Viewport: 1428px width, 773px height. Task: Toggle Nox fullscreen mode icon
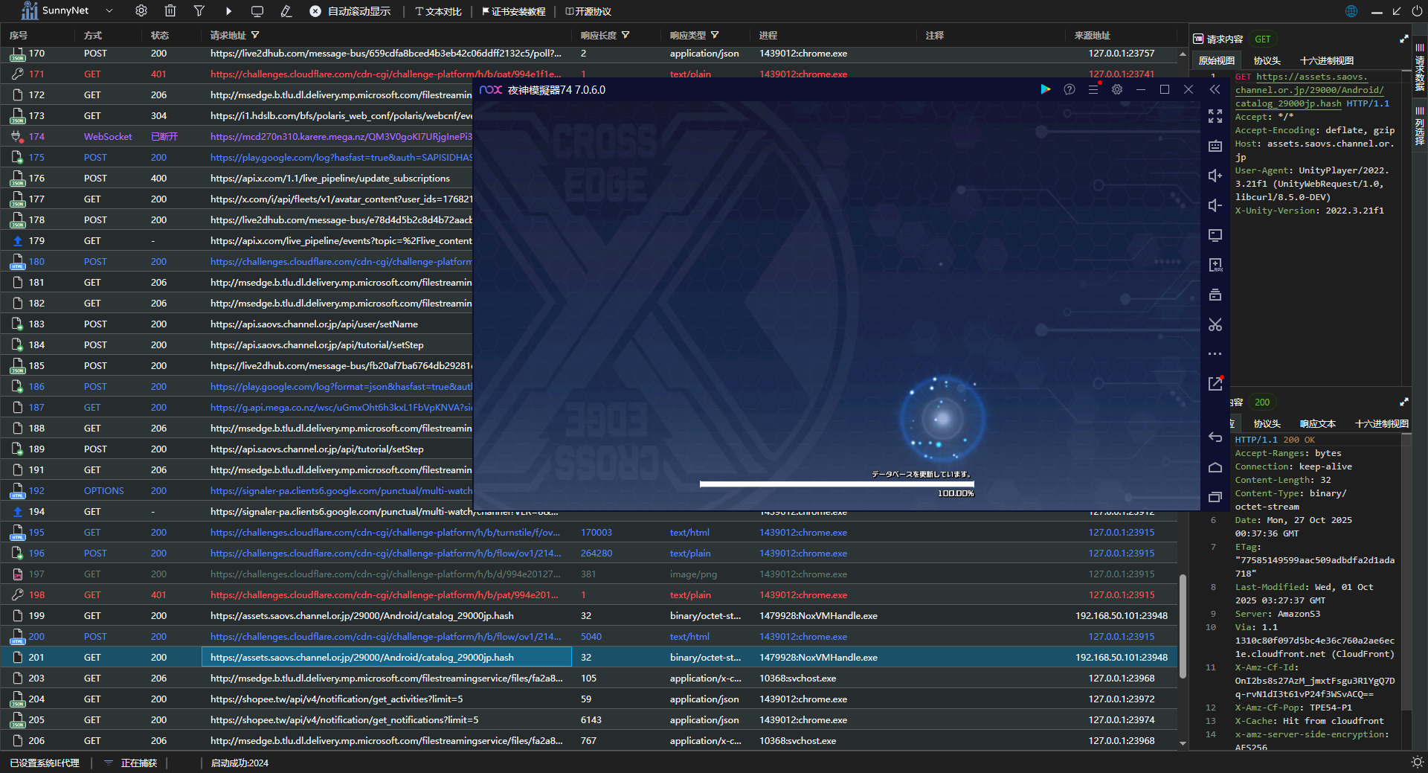click(x=1215, y=116)
